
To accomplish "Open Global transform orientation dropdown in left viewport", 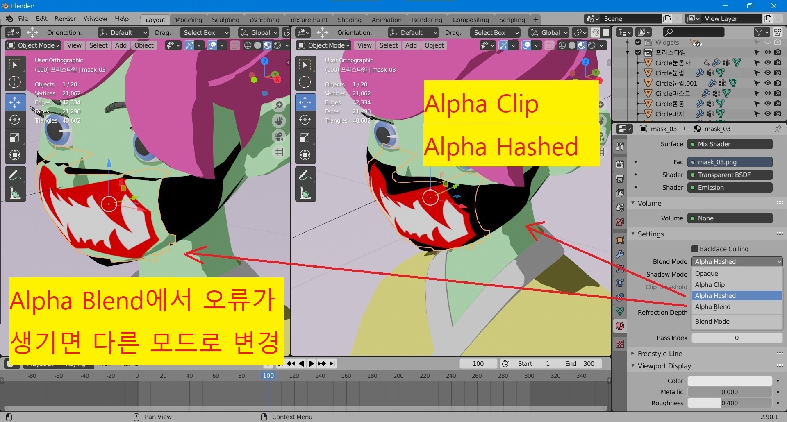I will [x=259, y=33].
